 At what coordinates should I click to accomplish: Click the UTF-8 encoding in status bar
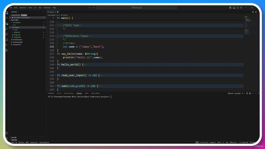pyautogui.click(x=219, y=142)
